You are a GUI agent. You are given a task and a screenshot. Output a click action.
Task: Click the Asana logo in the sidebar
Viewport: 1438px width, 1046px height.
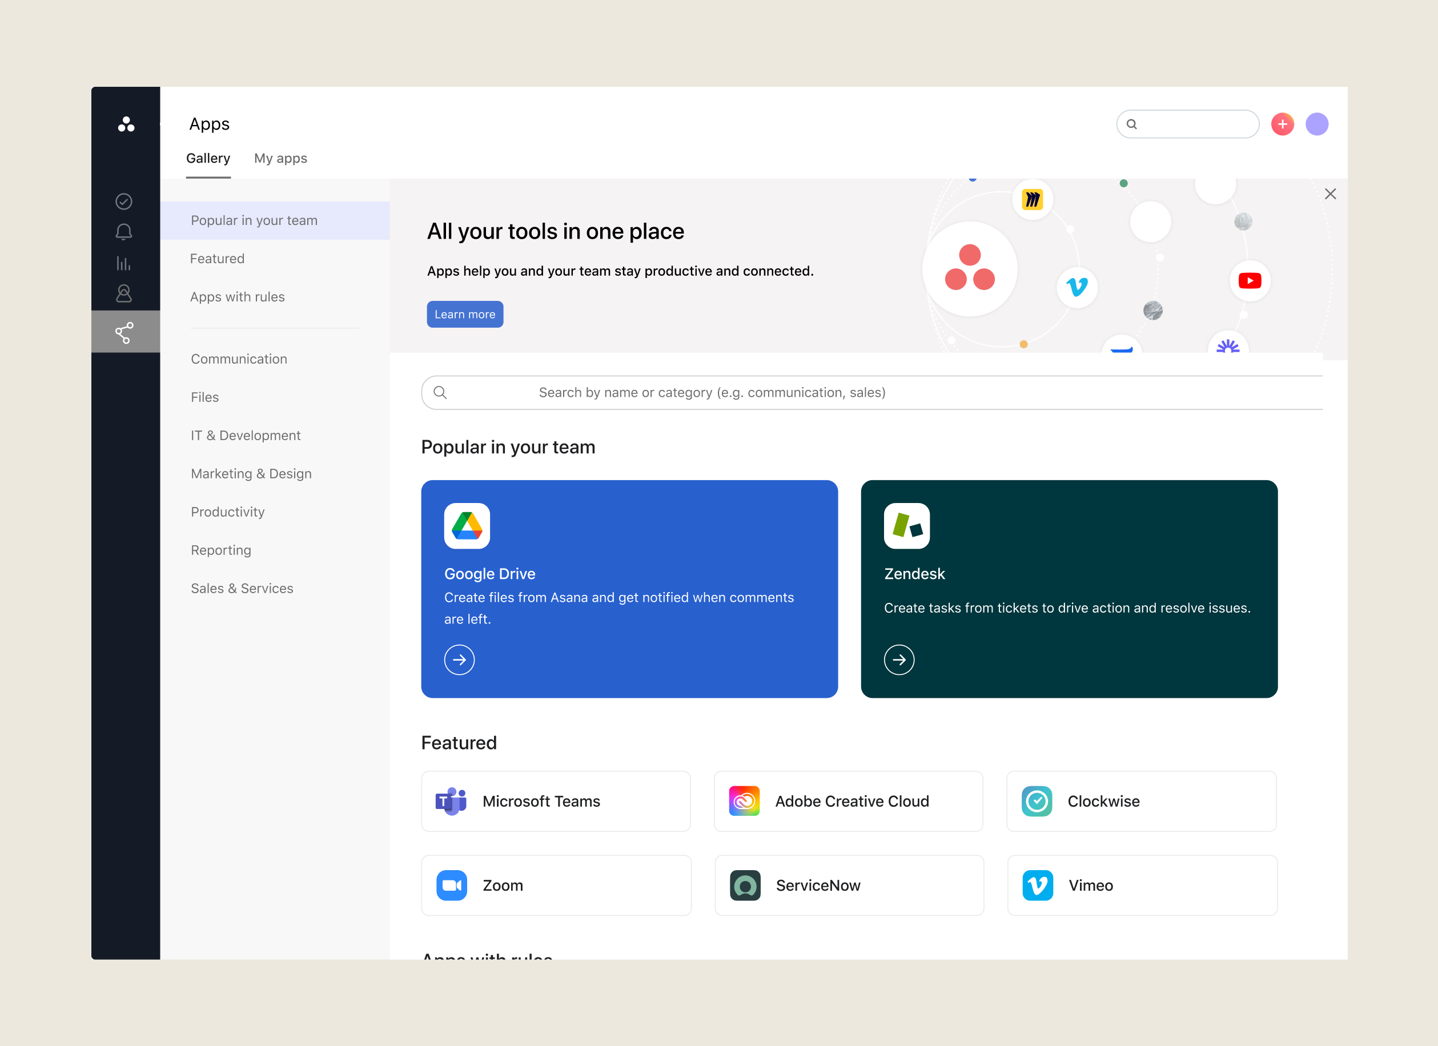[x=126, y=124]
